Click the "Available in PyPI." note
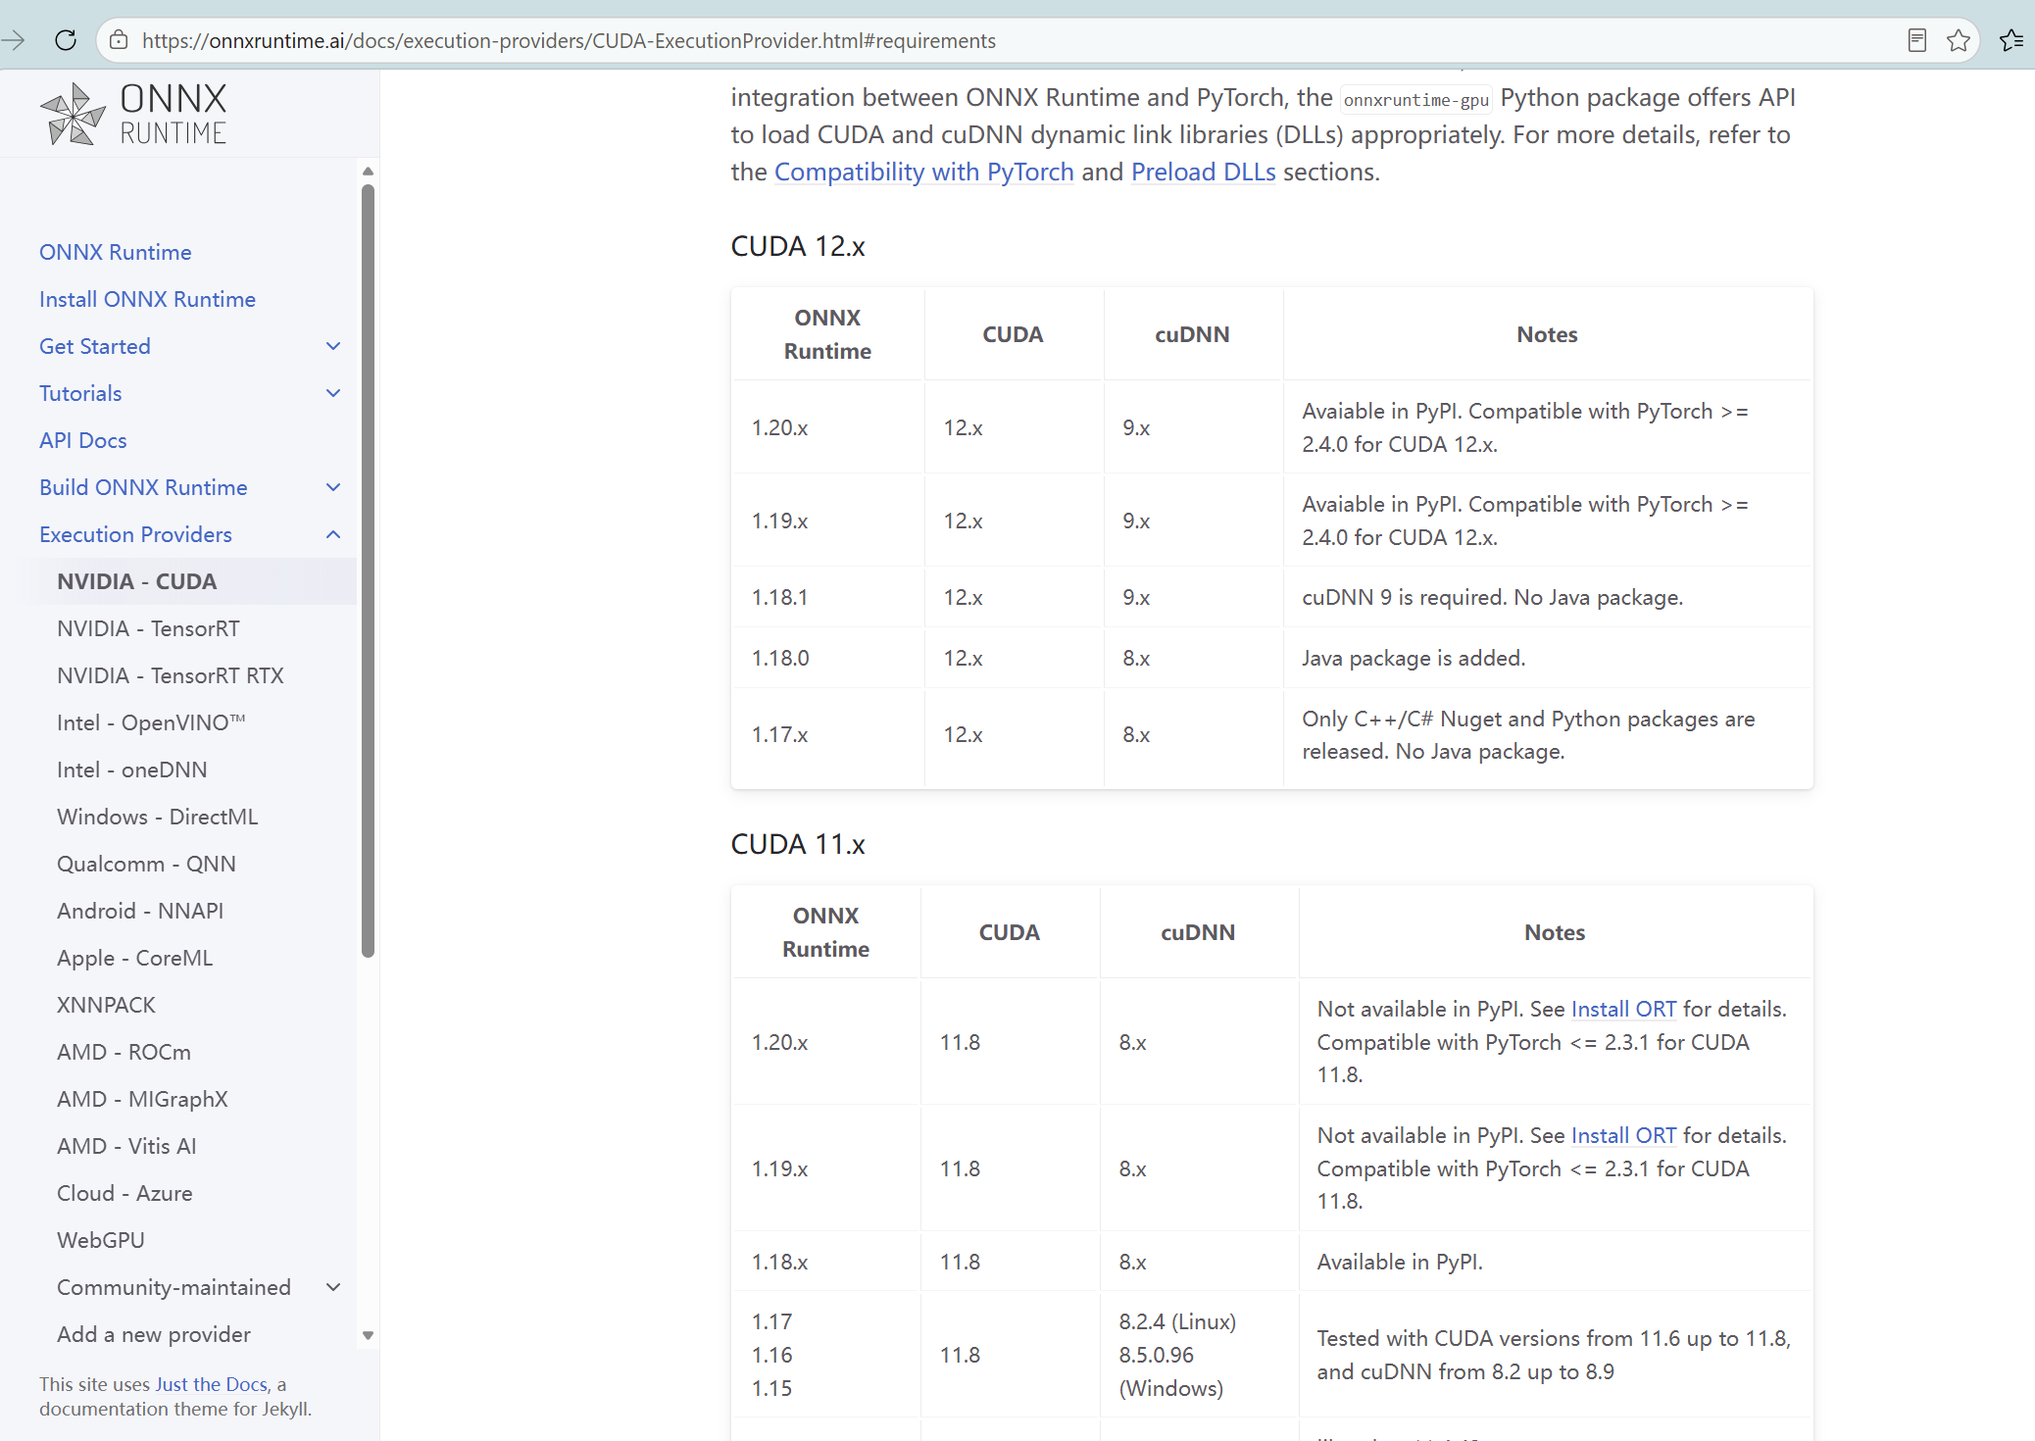The height and width of the screenshot is (1441, 2035). [1400, 1262]
